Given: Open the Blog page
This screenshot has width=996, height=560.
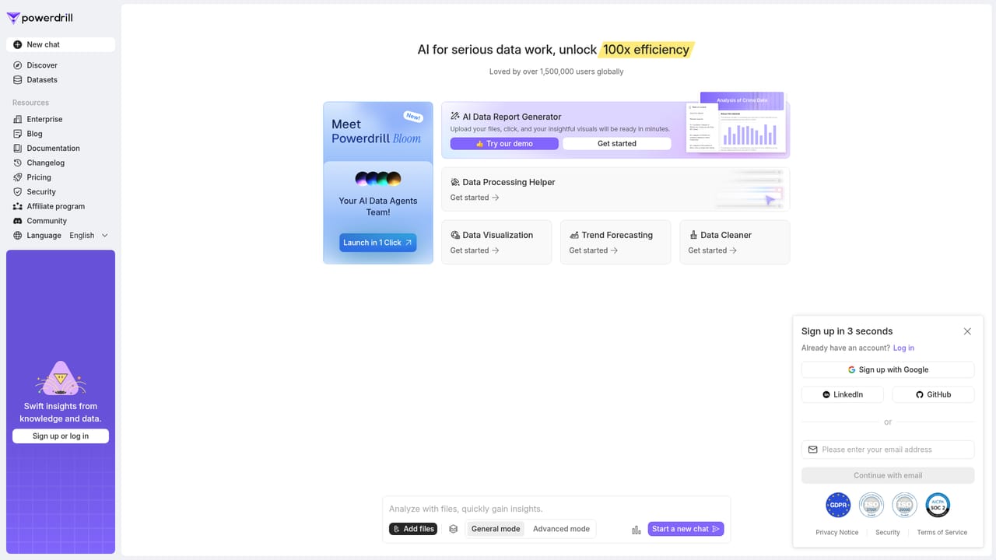Looking at the screenshot, I should (x=61, y=134).
